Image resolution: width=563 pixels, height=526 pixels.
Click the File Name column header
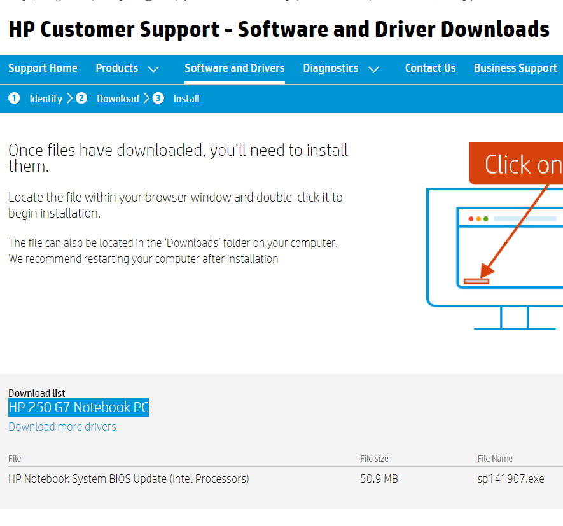click(495, 459)
